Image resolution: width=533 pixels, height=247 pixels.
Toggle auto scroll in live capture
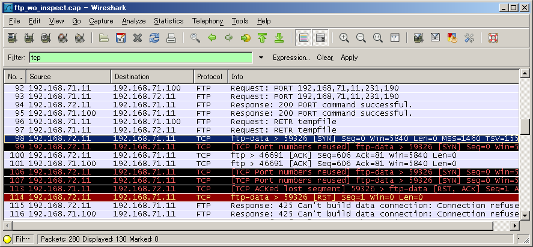320,38
